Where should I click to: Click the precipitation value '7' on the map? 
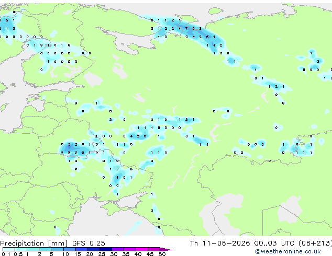(186, 29)
